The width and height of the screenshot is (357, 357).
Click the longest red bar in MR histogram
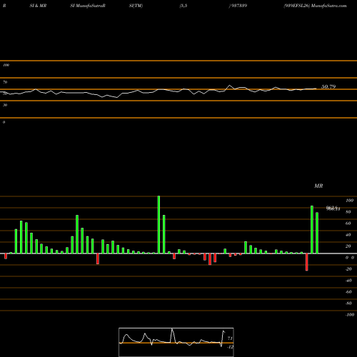click(307, 262)
